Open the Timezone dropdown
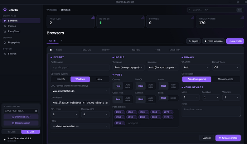Viewport: 247px width, 144px height. 129,67
